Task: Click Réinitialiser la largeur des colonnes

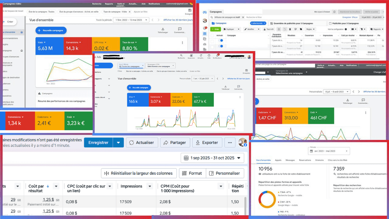Action: click(x=139, y=173)
